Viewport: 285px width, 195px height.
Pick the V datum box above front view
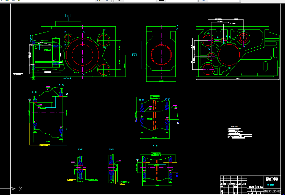68,16
